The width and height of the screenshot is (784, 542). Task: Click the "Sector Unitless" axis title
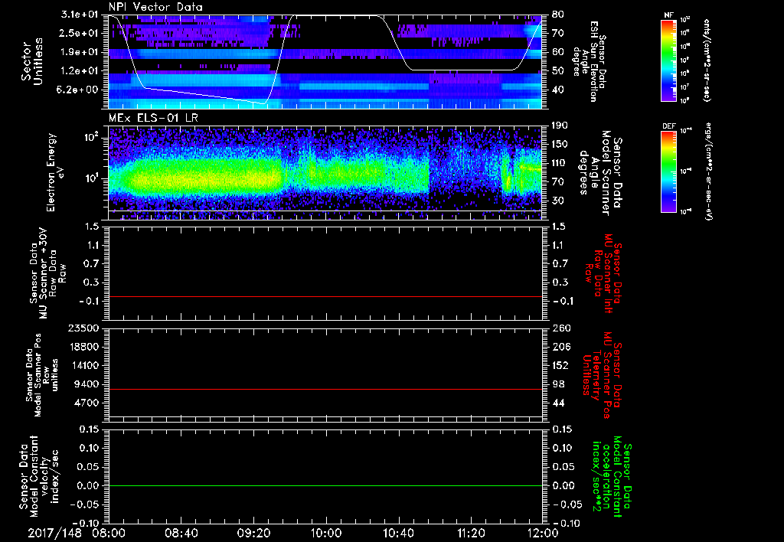pyautogui.click(x=32, y=61)
